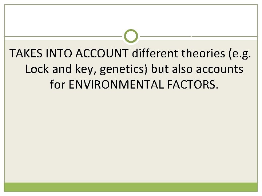This screenshot has width=262, height=196.
Task: Click the word "FACTORS."
Action: [x=194, y=85]
